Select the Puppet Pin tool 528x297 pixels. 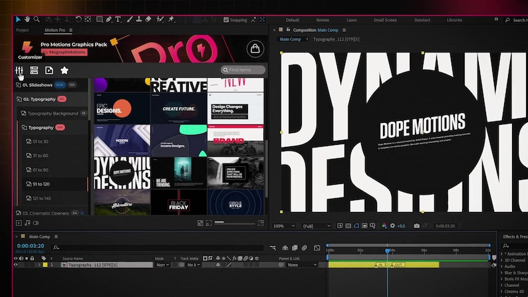[171, 19]
